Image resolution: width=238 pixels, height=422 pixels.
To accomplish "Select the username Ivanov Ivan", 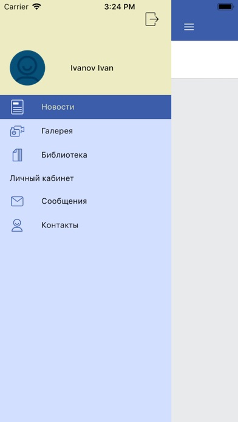I will (x=92, y=68).
